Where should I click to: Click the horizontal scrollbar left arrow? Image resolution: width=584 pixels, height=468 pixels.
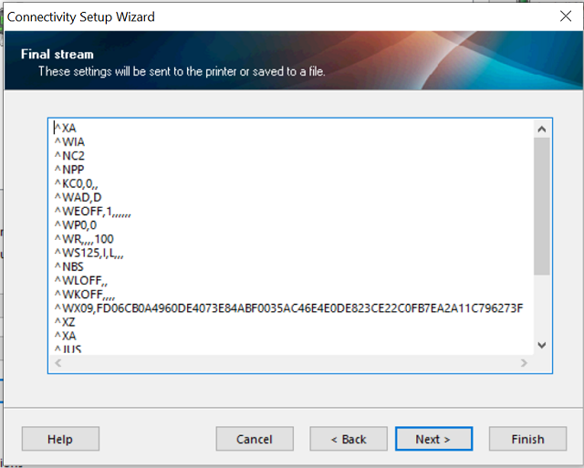[x=57, y=363]
